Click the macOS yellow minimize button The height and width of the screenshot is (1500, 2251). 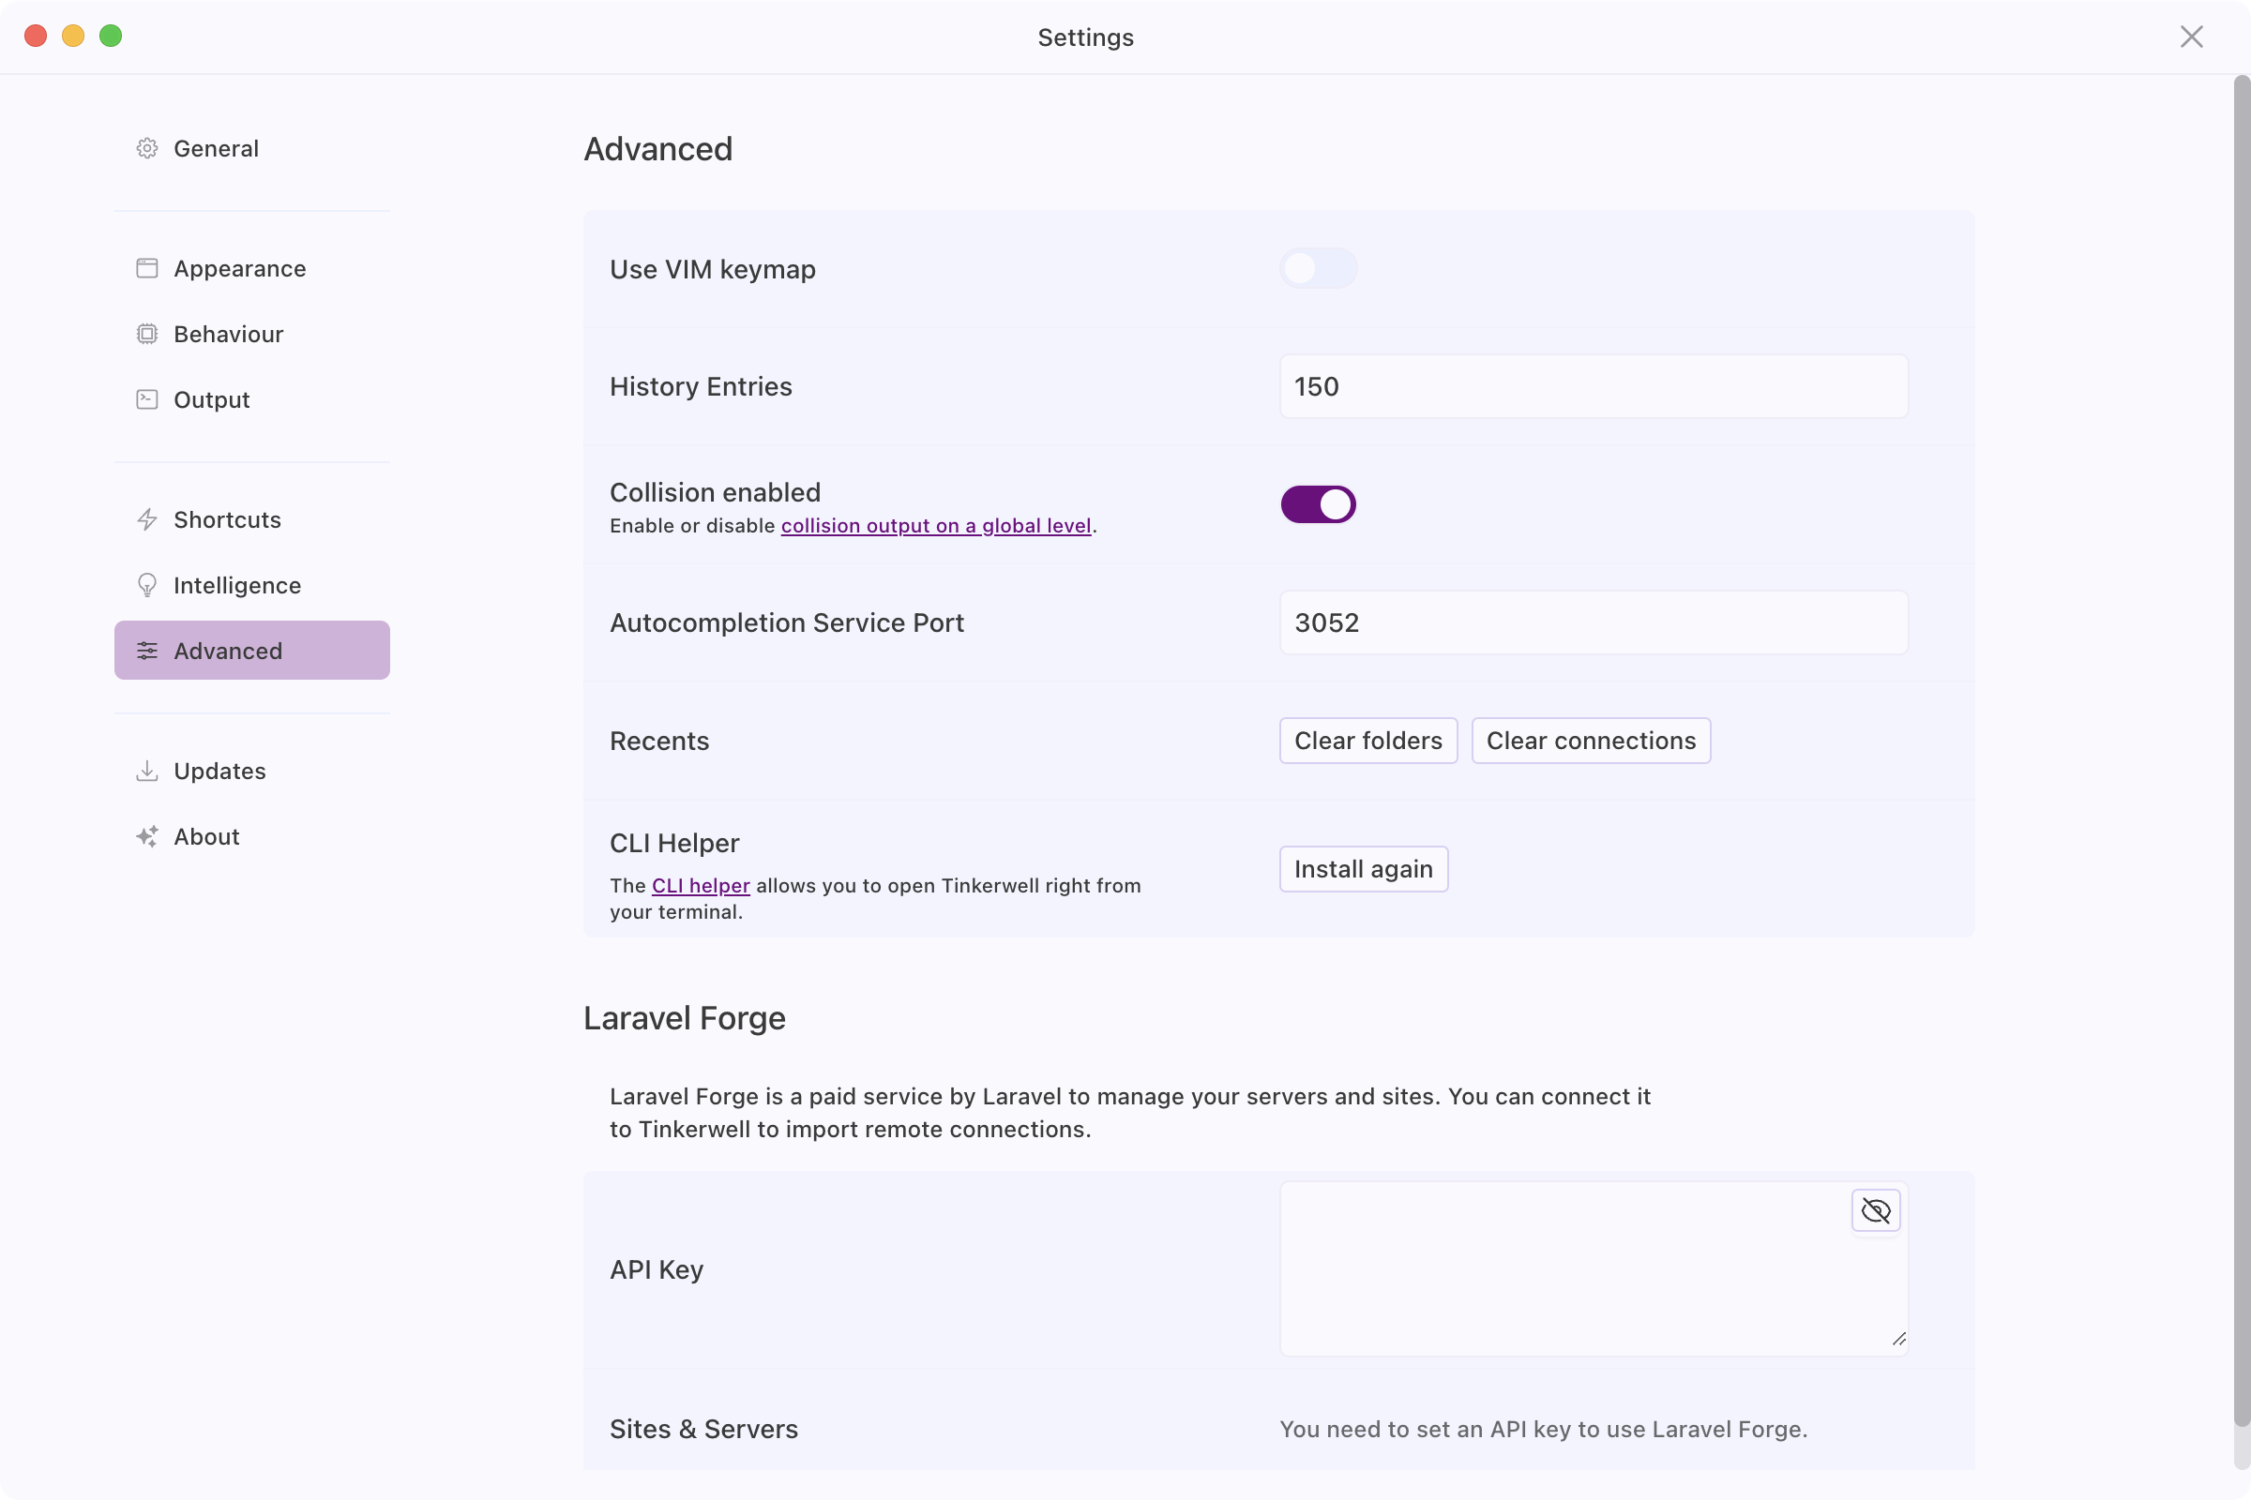[73, 36]
